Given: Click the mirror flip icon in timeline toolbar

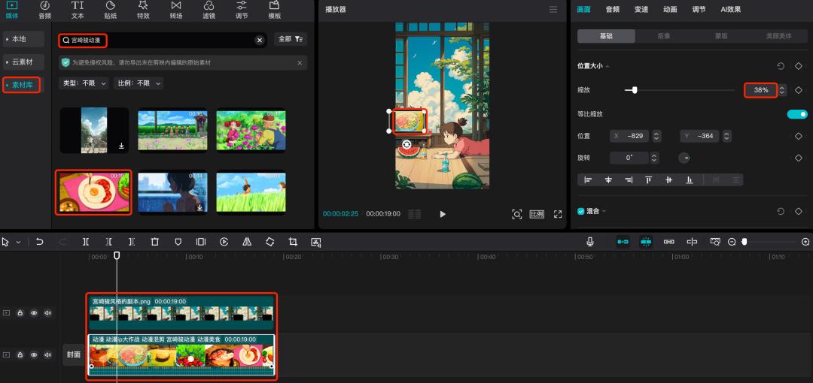Looking at the screenshot, I should (x=247, y=242).
